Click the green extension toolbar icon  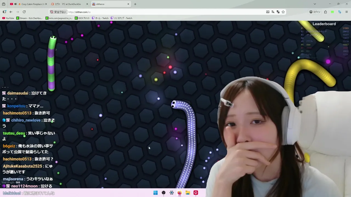(x=332, y=12)
